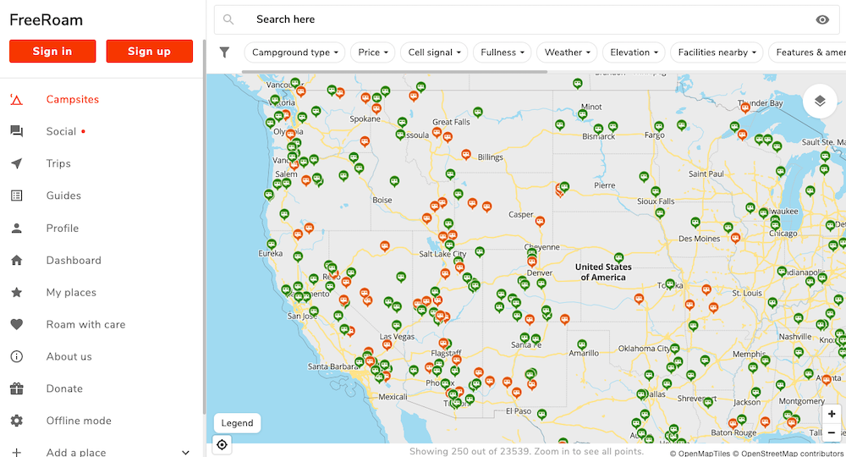Click the sidebar vertical scrollbar
Screen dimensions: 846x457
(x=205, y=227)
